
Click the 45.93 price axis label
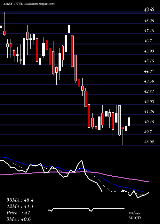point(149,51)
